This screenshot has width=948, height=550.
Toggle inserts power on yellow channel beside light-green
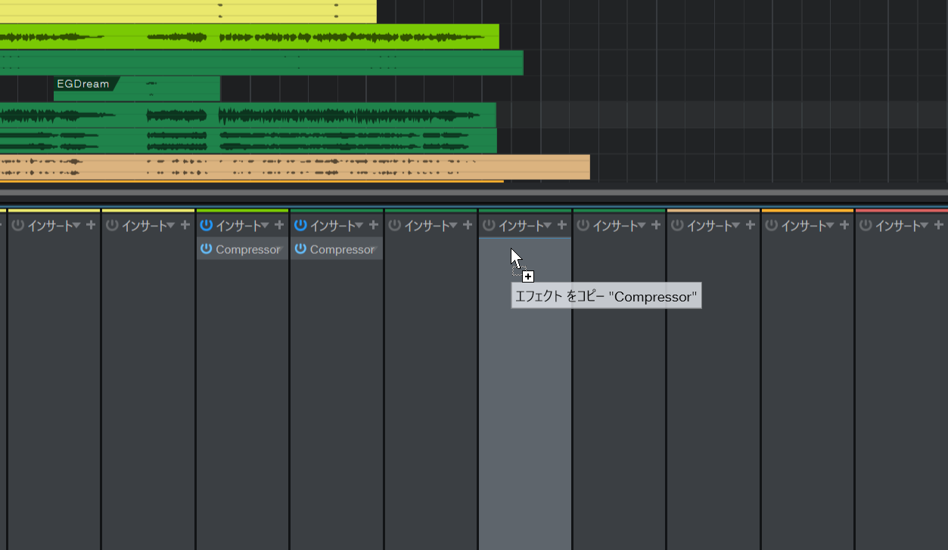pyautogui.click(x=112, y=225)
